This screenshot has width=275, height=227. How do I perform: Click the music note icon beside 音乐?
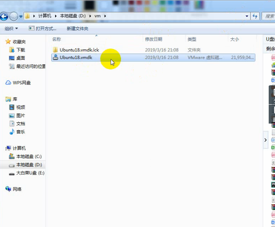tap(12, 131)
